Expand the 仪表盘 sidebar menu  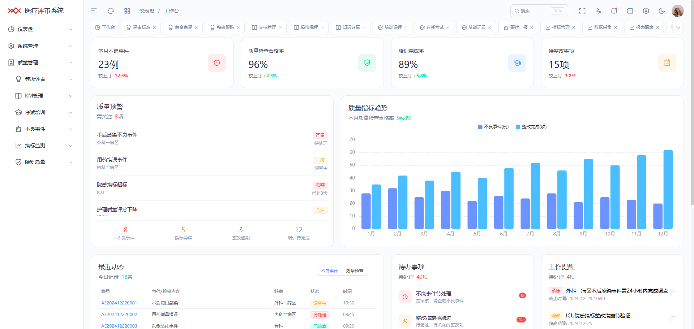pos(42,29)
